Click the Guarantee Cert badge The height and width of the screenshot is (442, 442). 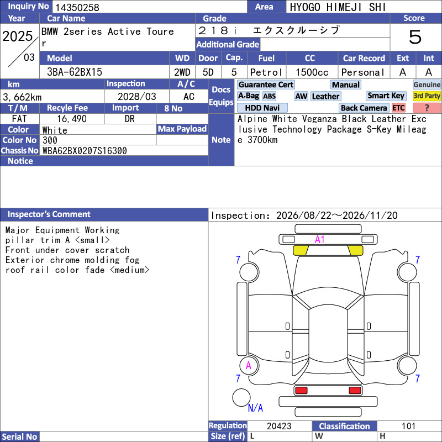(x=266, y=85)
